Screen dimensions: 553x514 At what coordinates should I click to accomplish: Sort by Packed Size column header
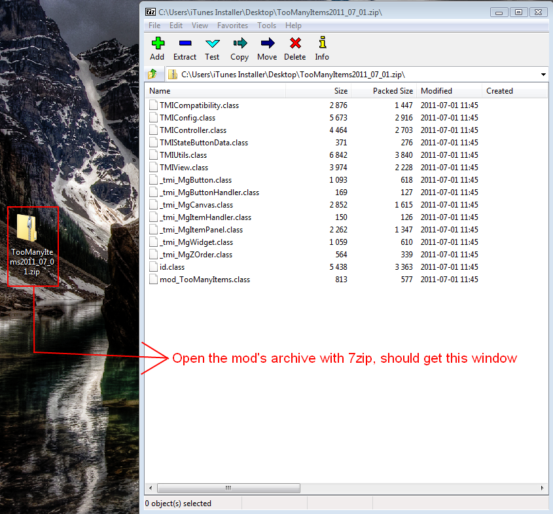point(384,90)
